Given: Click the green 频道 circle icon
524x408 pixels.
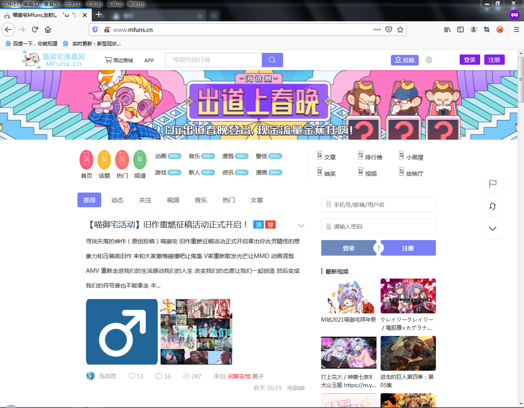Looking at the screenshot, I should 140,160.
